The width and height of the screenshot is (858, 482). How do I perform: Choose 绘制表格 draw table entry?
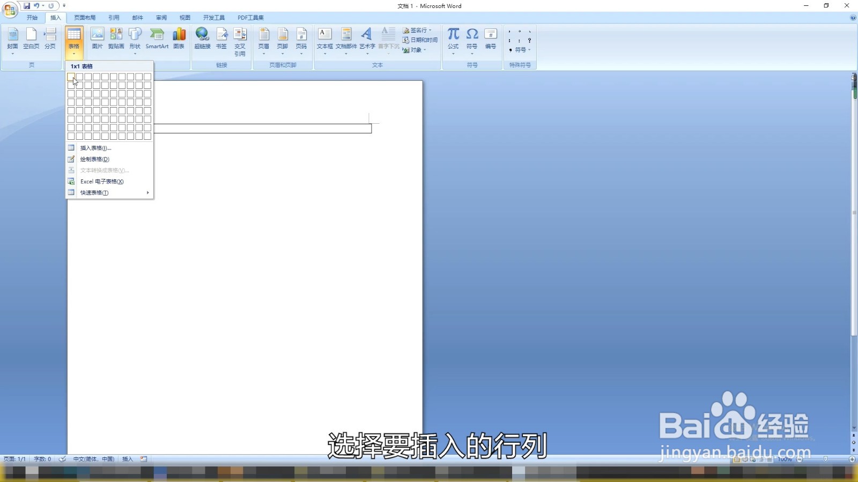pos(109,159)
